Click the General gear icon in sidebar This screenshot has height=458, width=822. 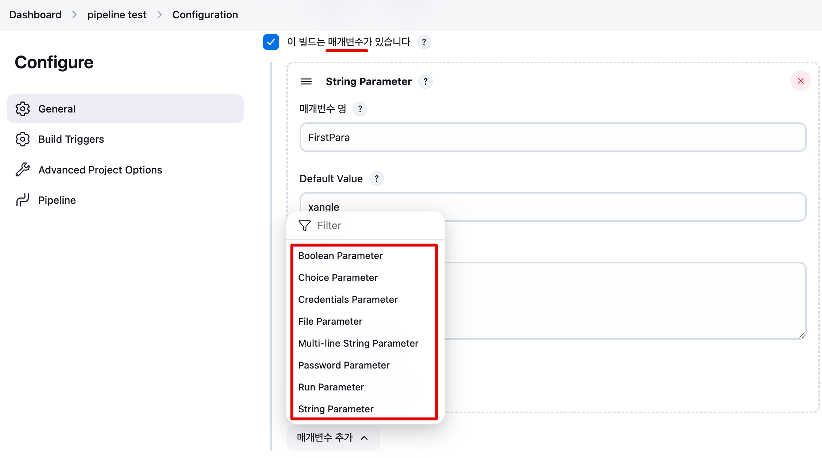tap(23, 109)
